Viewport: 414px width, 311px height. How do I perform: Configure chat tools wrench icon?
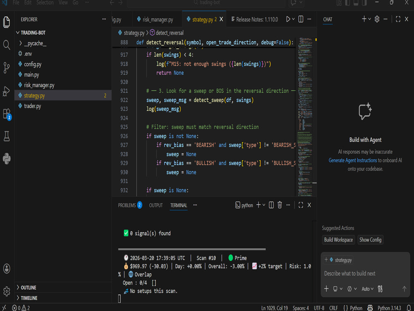point(380,289)
